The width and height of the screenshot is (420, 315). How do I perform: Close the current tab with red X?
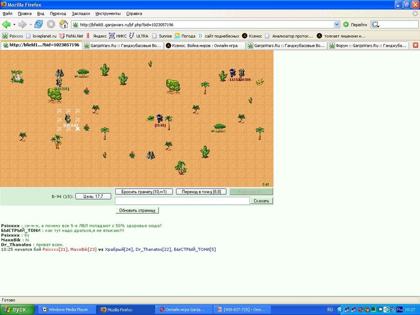pos(415,46)
